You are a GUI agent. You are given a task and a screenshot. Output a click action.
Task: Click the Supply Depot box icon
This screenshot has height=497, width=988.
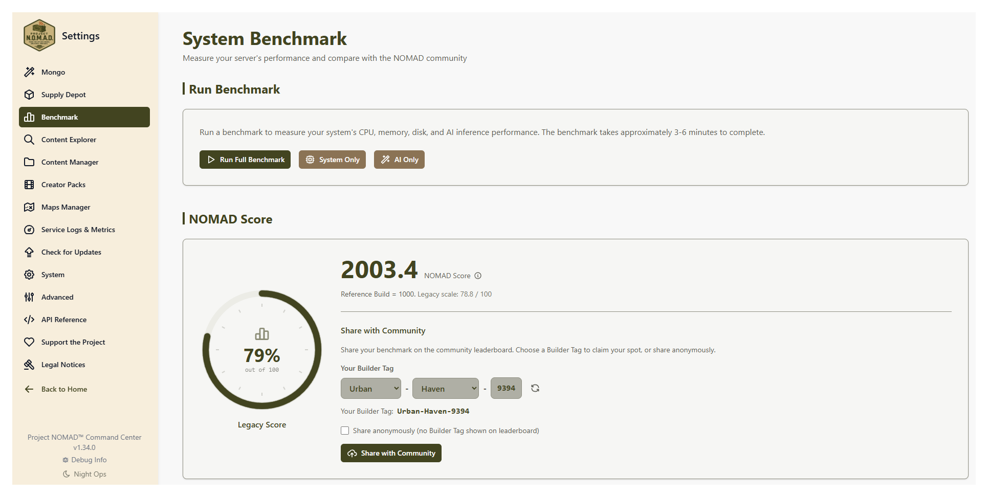pos(29,95)
